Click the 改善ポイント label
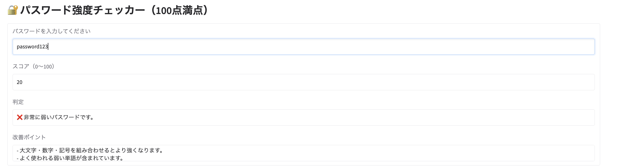This screenshot has height=166, width=621. pyautogui.click(x=29, y=137)
